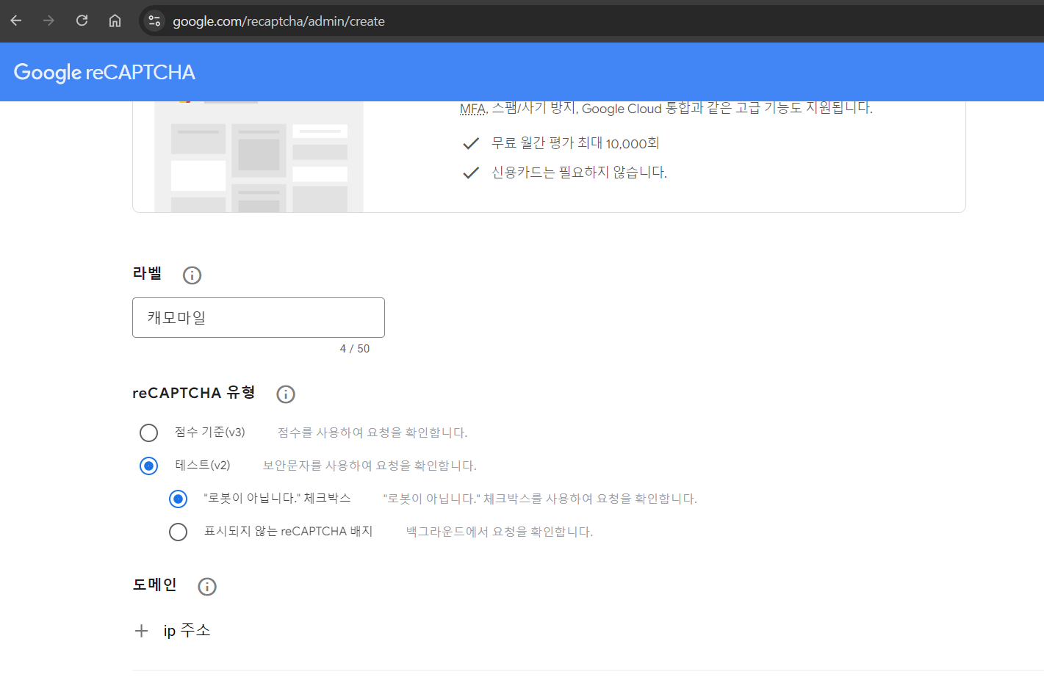Click the 도메인 section heading
This screenshot has height=680, width=1044.
tap(154, 585)
